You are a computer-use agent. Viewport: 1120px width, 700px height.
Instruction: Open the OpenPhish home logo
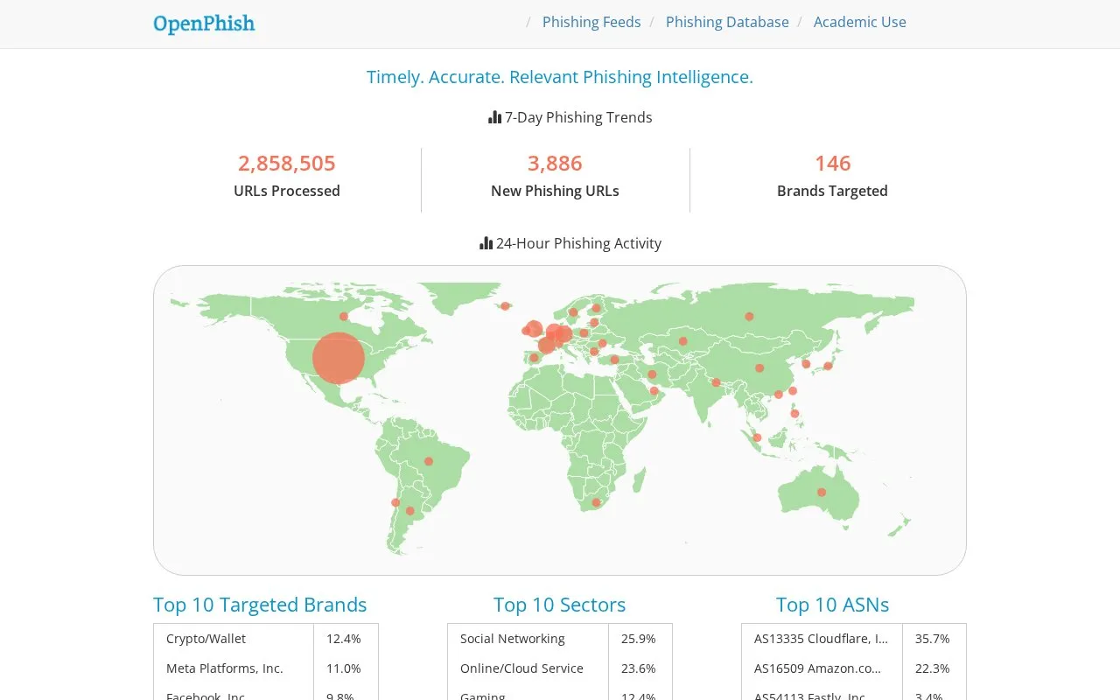point(204,24)
